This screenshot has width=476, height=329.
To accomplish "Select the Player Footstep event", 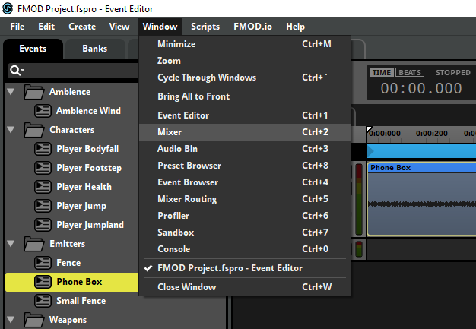I will coord(89,168).
